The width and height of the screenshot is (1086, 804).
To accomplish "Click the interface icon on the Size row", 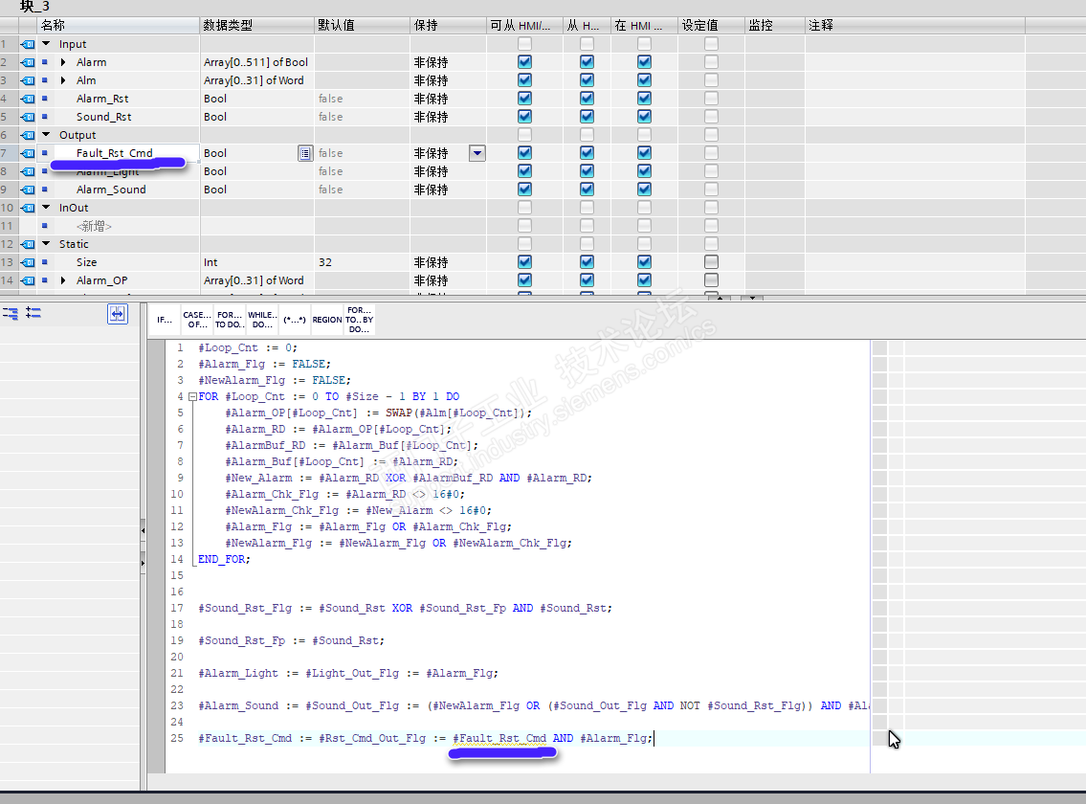I will pyautogui.click(x=28, y=262).
